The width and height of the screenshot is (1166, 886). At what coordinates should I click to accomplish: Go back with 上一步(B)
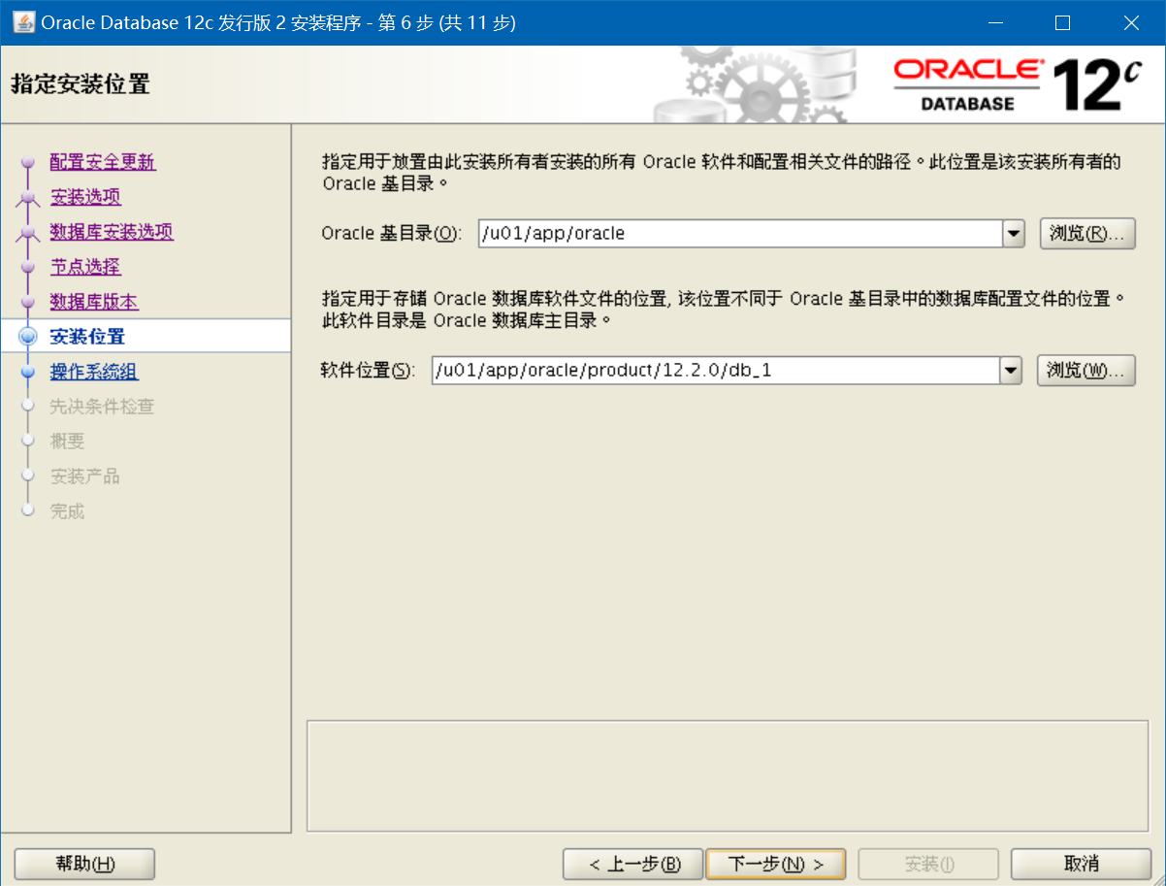(x=632, y=864)
